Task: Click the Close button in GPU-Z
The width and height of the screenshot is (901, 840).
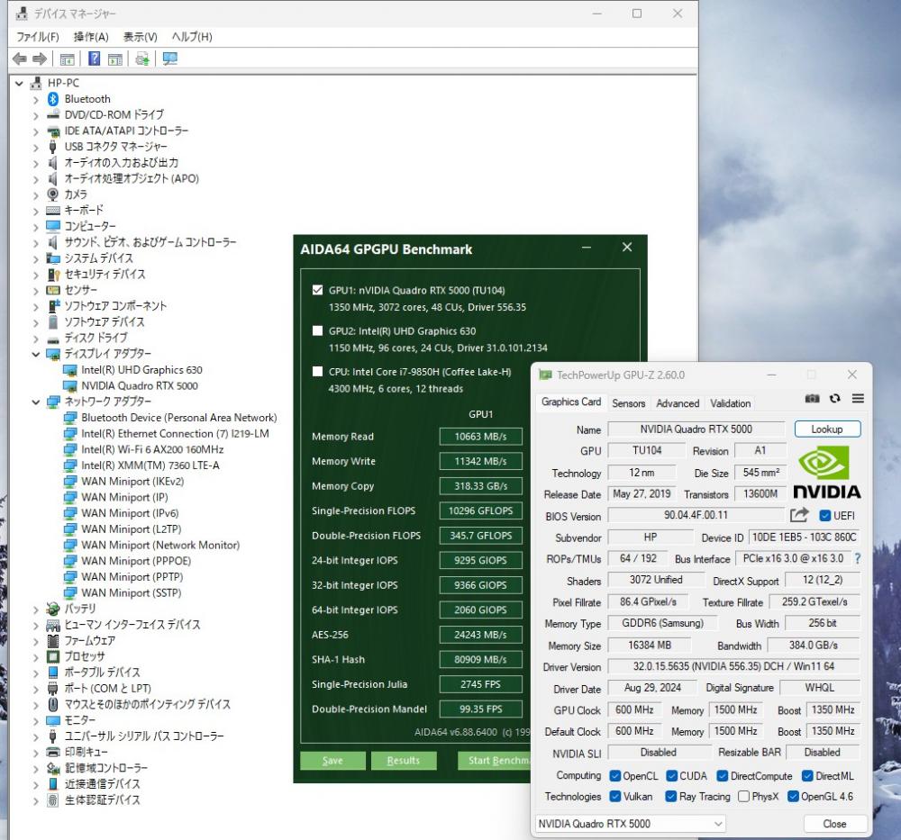Action: point(834,824)
